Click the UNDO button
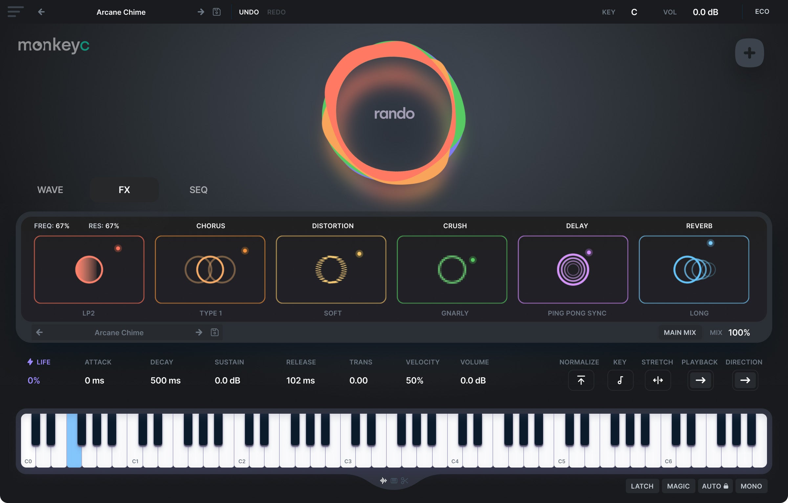 coord(249,12)
